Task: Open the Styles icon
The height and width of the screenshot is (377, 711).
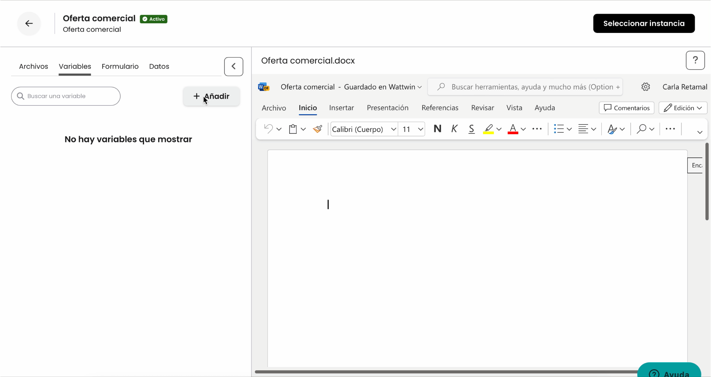Action: click(612, 129)
